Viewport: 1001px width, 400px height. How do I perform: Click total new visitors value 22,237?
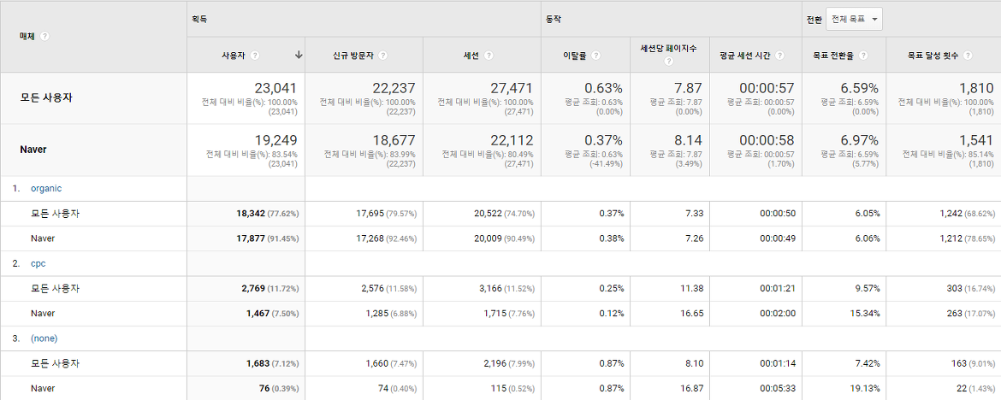click(394, 88)
